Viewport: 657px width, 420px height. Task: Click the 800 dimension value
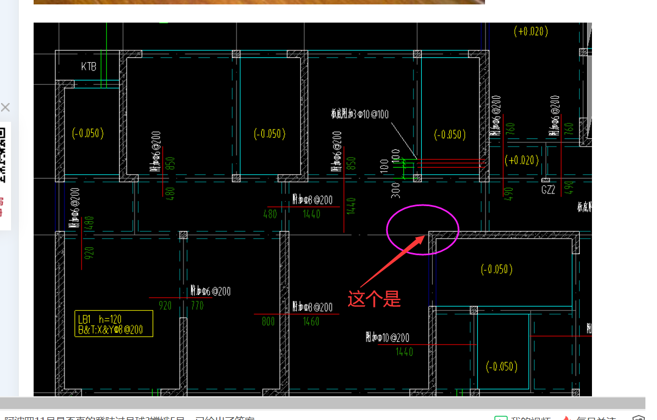(268, 321)
